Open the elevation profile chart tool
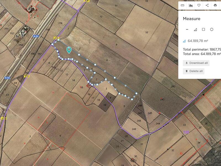This screenshot has width=221, height=166. [x=191, y=5]
